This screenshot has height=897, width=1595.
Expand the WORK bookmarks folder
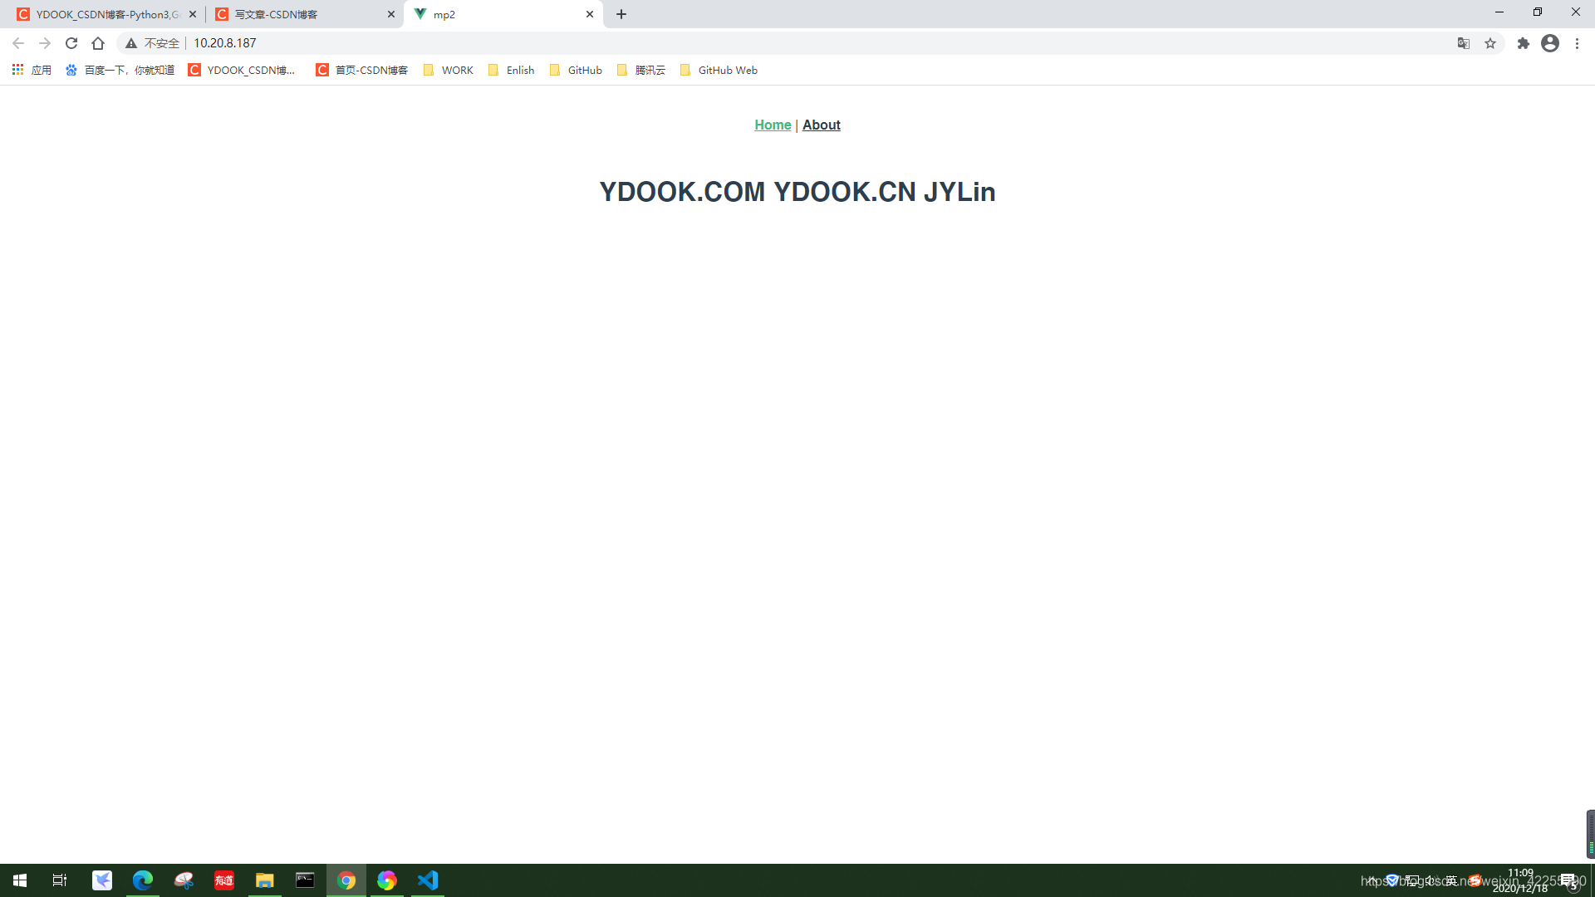coord(449,70)
